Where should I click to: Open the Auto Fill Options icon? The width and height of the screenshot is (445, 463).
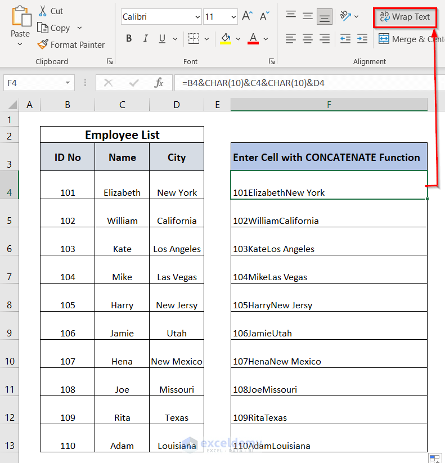click(x=434, y=458)
